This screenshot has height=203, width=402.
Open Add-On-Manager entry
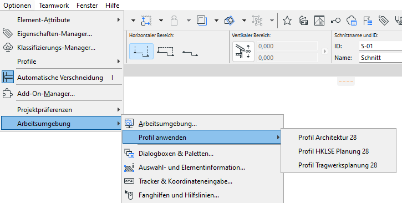point(62,94)
